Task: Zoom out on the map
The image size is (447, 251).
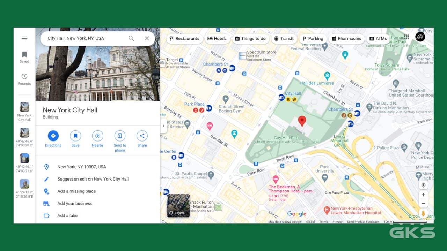Action: pos(423,203)
